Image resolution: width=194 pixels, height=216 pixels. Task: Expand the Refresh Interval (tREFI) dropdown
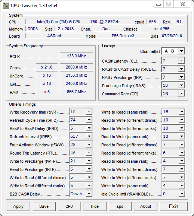click(81, 136)
